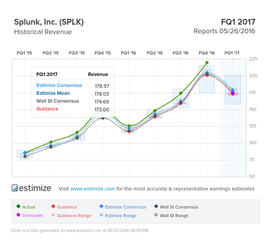Click the pink Guidance Range legend square
268x243 pixels.
(53, 215)
